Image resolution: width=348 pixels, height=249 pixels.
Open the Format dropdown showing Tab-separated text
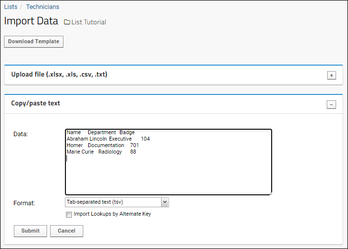pos(117,202)
